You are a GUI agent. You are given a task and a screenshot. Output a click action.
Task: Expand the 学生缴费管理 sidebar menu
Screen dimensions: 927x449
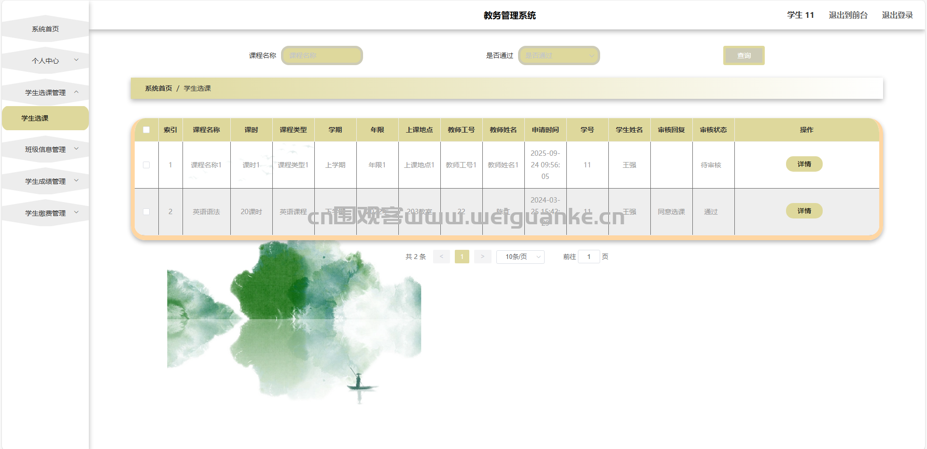tap(45, 213)
